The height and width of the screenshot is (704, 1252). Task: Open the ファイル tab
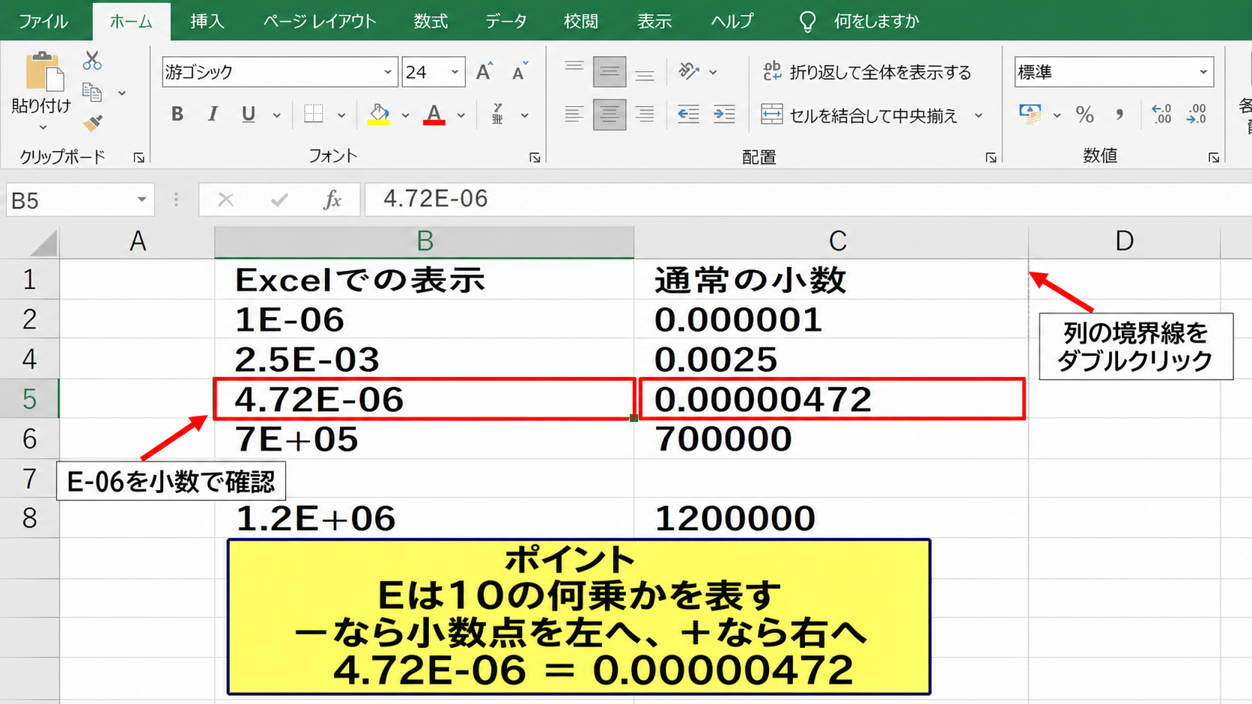tap(43, 21)
